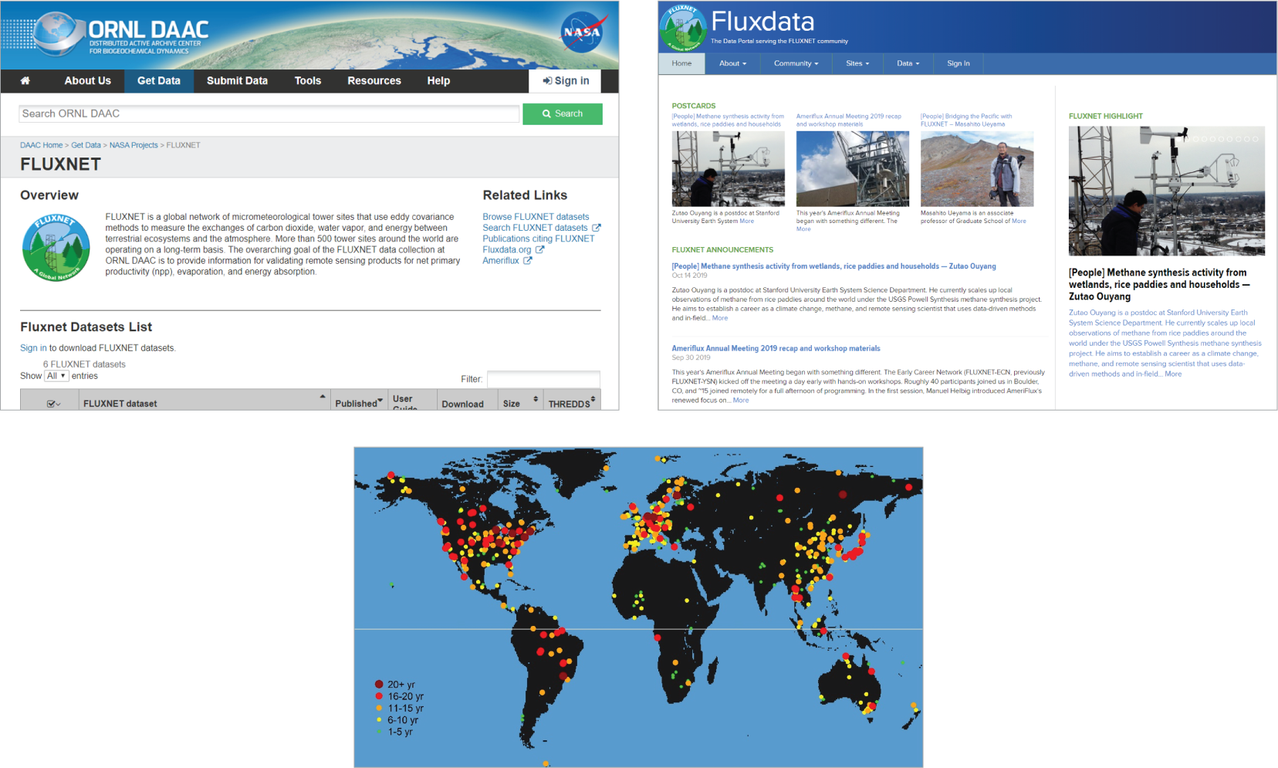Expand the Community dropdown in Fluxdata menu
Screen dimensions: 1278x768
pos(796,63)
